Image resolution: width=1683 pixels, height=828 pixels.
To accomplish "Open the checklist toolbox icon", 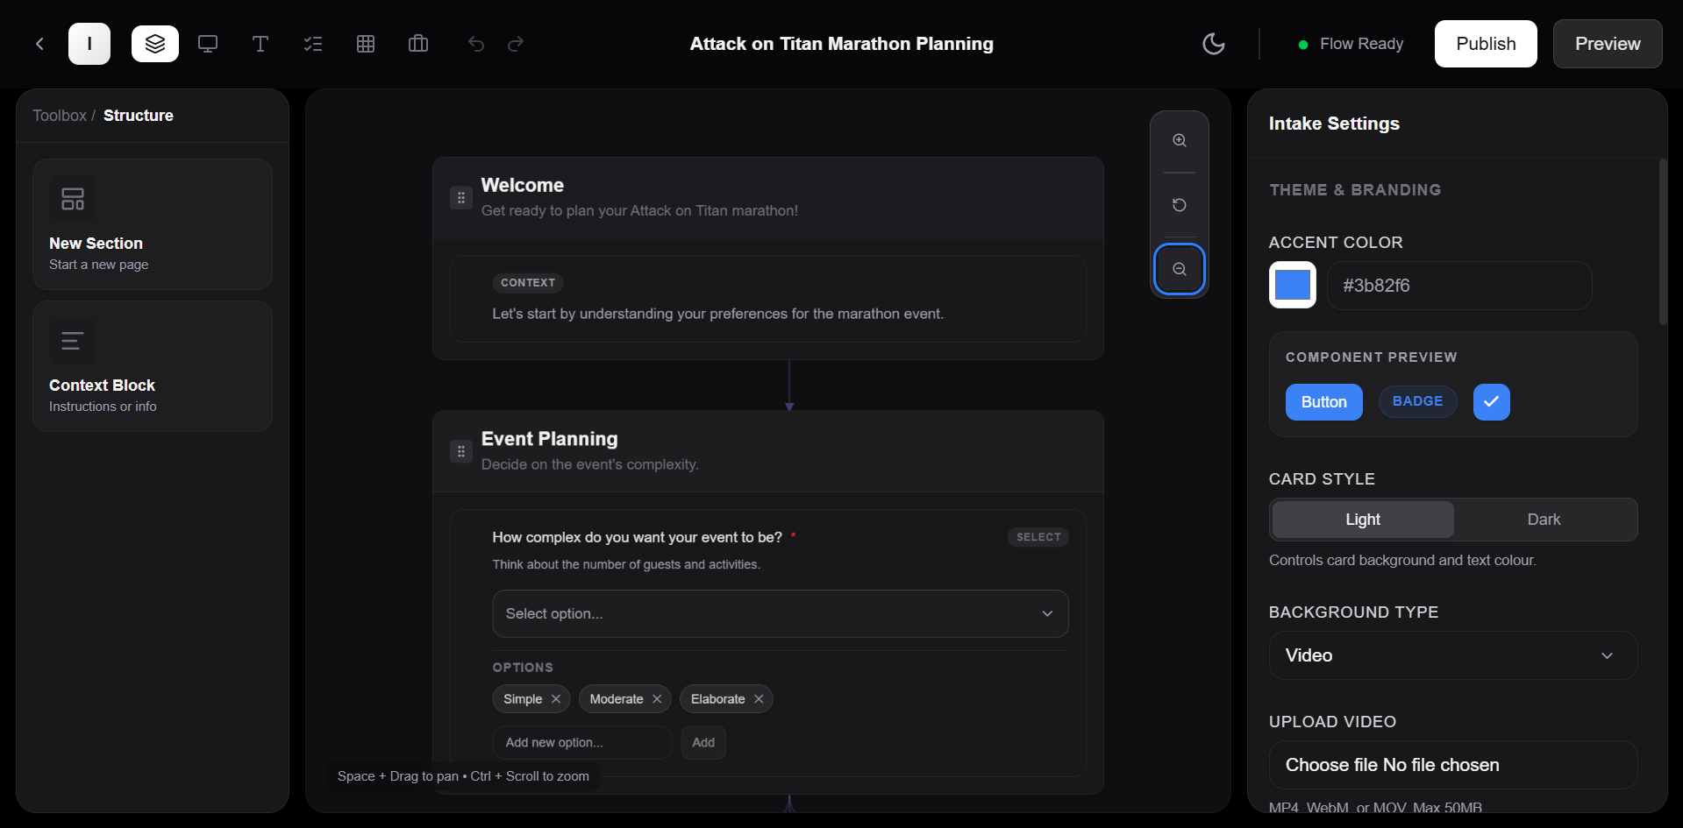I will (x=313, y=44).
